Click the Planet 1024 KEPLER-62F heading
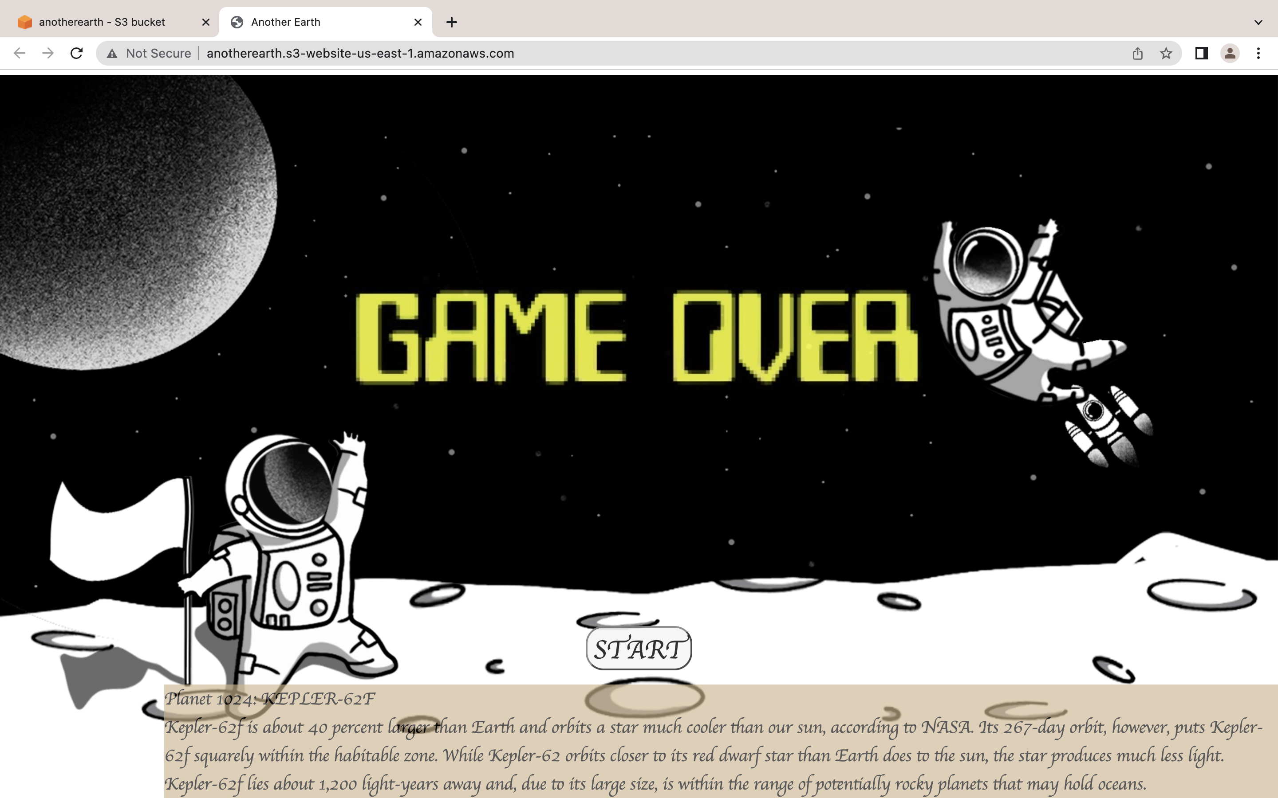1278x798 pixels. coord(270,699)
